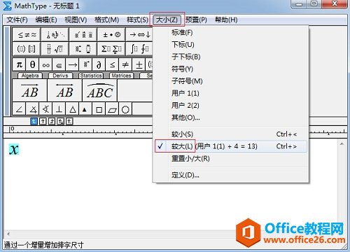Image resolution: width=350 pixels, height=252 pixels.
Task: Insert the pi symbol
Action: tap(19, 64)
